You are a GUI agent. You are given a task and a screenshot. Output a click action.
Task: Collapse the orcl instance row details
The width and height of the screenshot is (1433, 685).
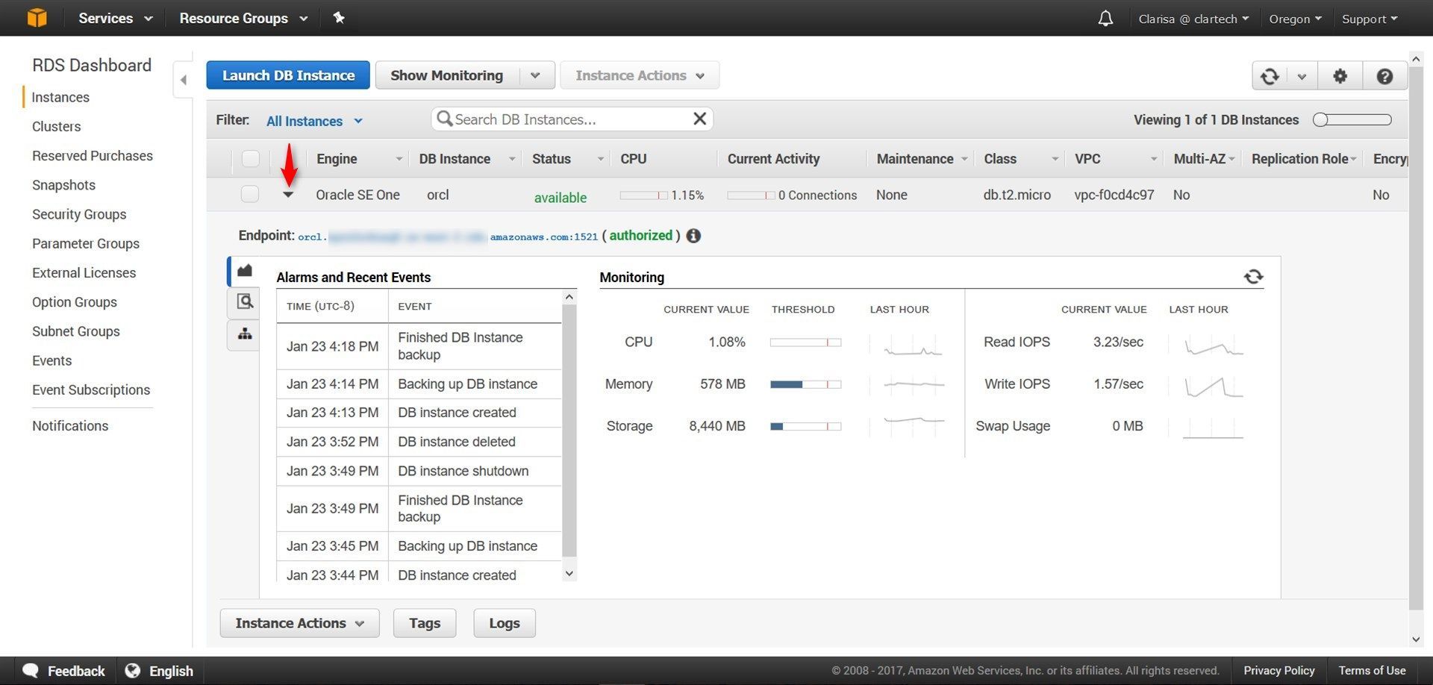288,195
